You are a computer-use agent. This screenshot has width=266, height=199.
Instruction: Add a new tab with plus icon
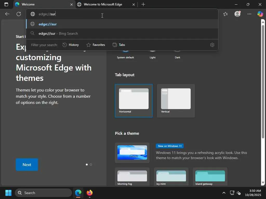143,4
